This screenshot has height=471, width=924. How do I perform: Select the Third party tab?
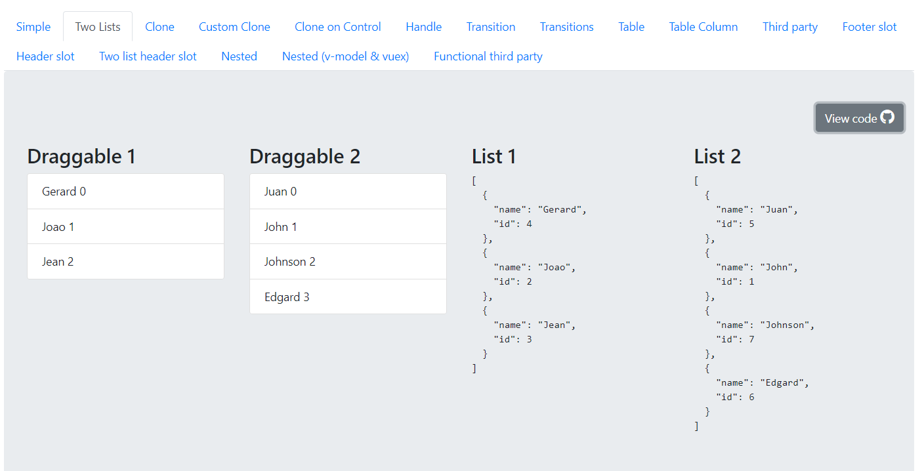click(789, 27)
